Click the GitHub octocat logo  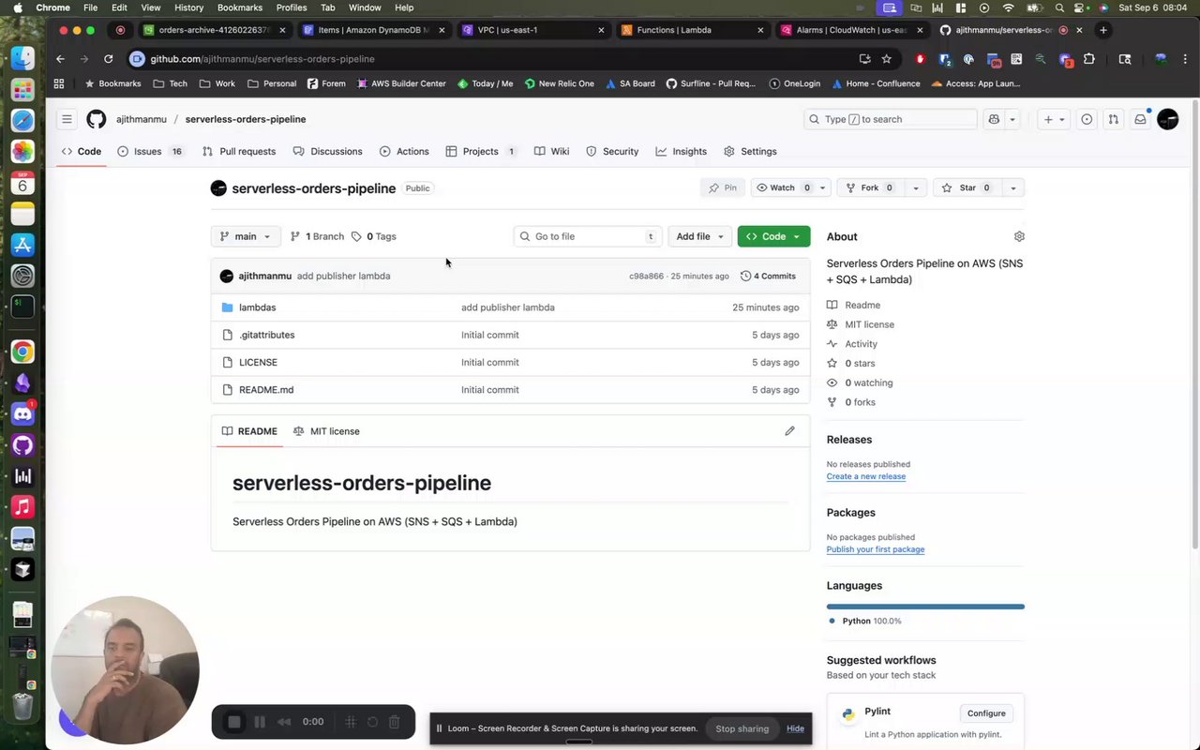(x=97, y=119)
